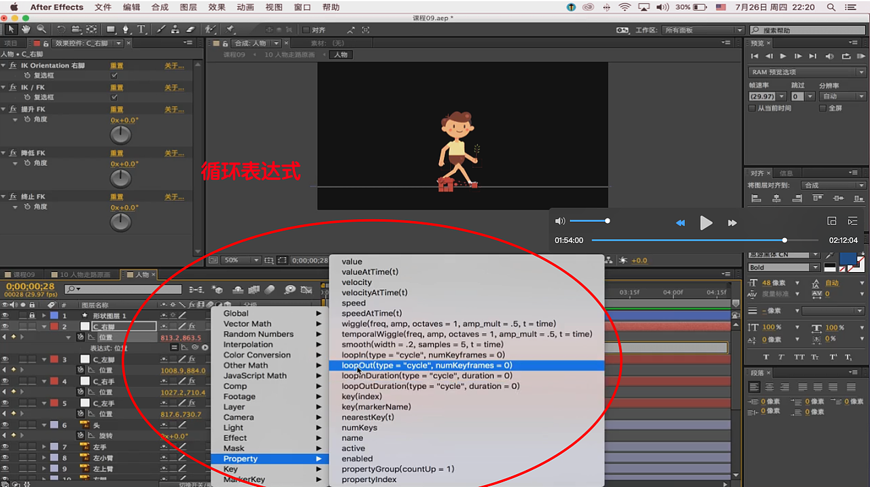The height and width of the screenshot is (487, 870).
Task: Open the Bold font style dropdown
Action: point(784,267)
